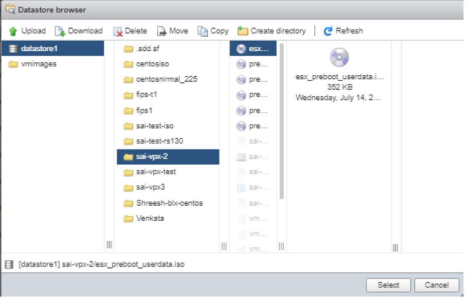
Task: Click the Wednesday, July 14 date text
Action: [x=338, y=98]
